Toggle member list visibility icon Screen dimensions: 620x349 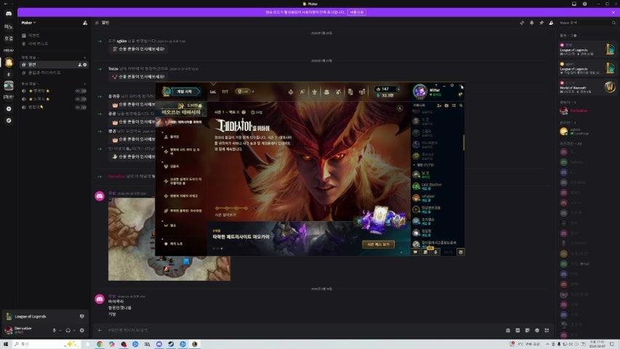point(552,23)
